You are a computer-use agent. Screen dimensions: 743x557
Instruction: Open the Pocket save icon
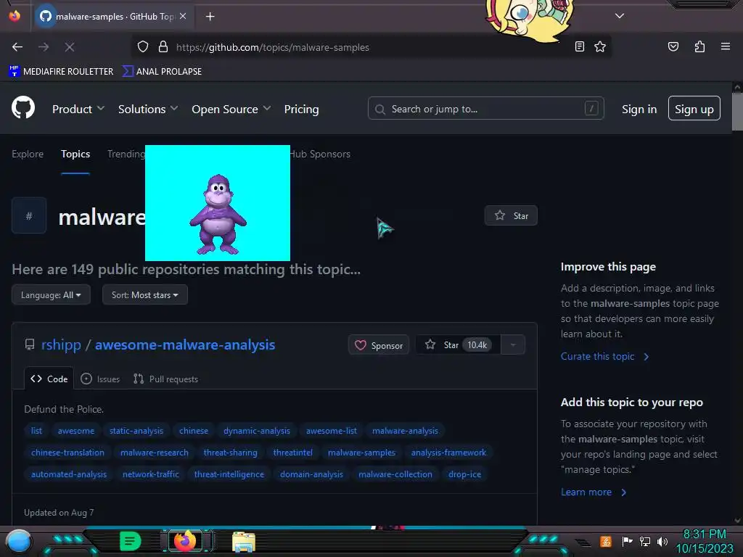673,46
